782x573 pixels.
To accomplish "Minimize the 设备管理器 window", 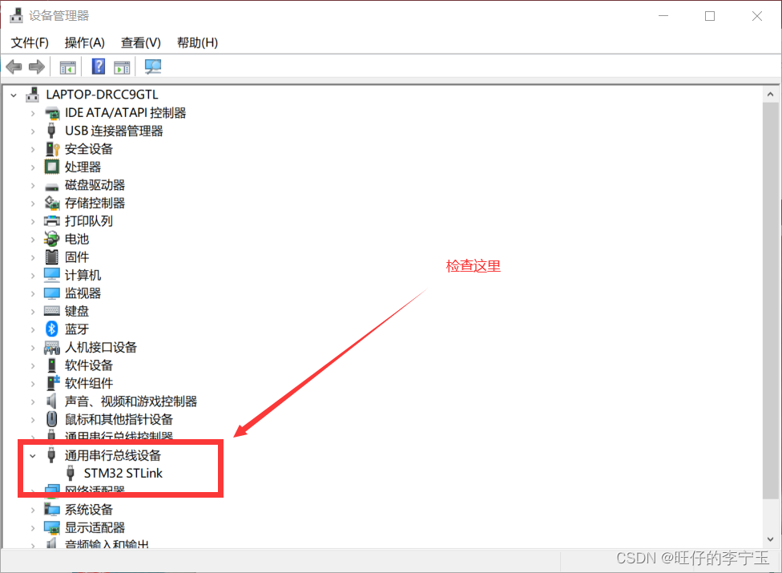I will pyautogui.click(x=663, y=16).
